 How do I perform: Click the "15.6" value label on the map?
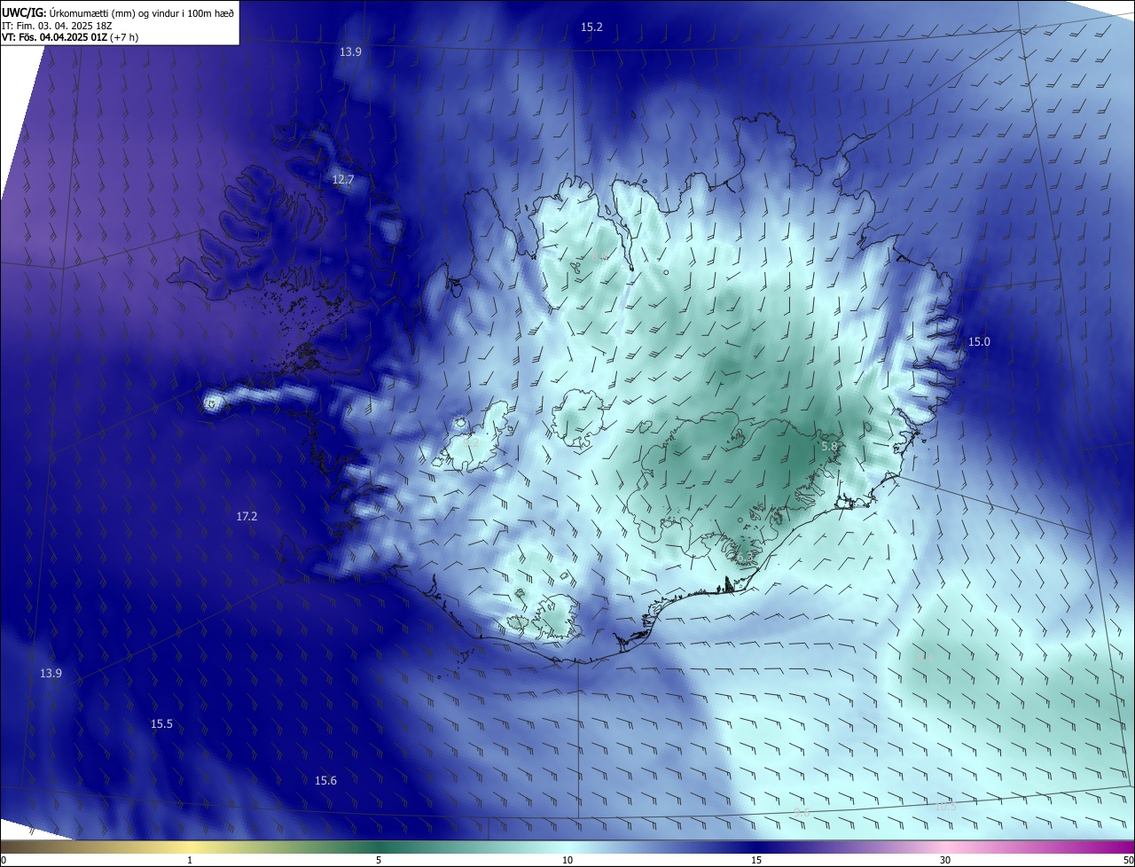pos(325,781)
